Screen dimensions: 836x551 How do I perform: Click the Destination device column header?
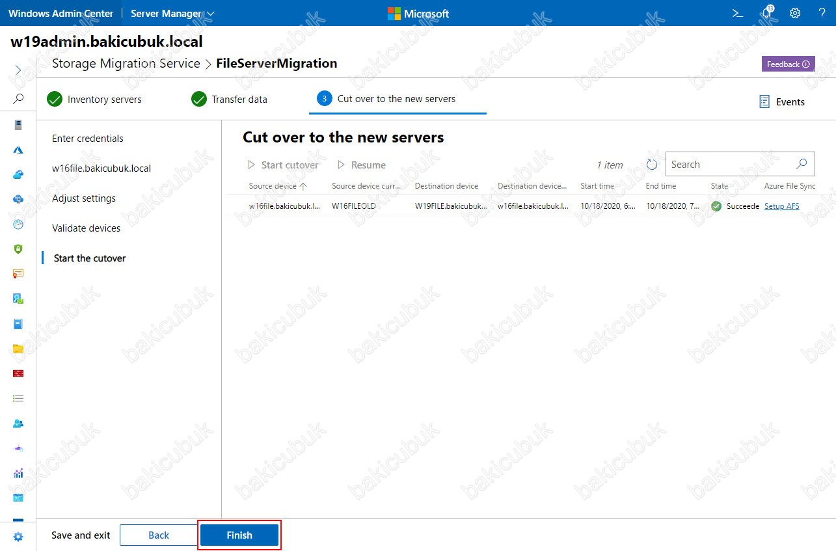446,186
